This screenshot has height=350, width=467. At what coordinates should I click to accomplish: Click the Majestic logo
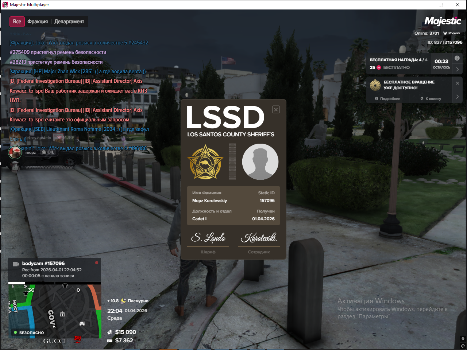(x=443, y=21)
